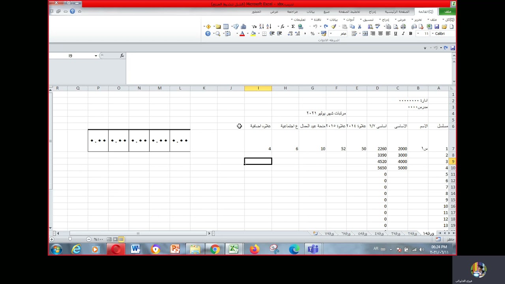Click the Open folder icon in toolbar

click(x=444, y=26)
